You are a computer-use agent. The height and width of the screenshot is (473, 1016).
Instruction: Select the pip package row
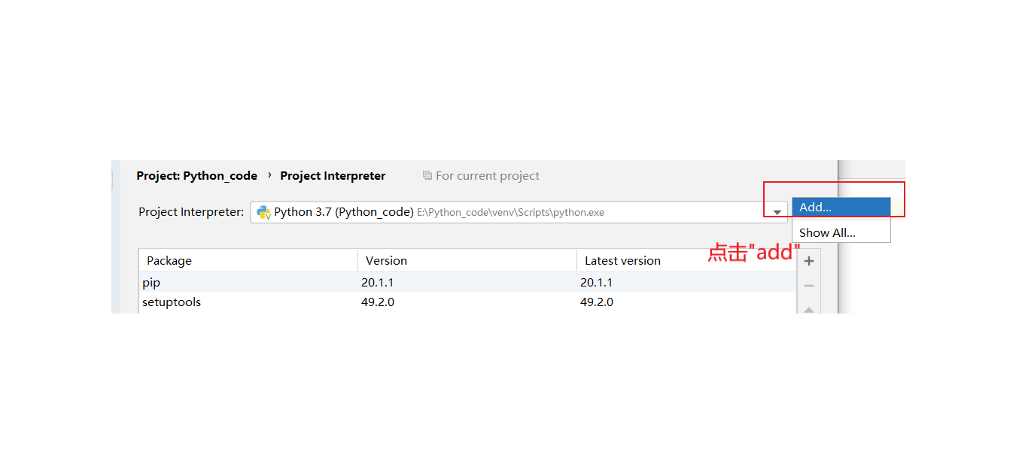[x=467, y=283]
